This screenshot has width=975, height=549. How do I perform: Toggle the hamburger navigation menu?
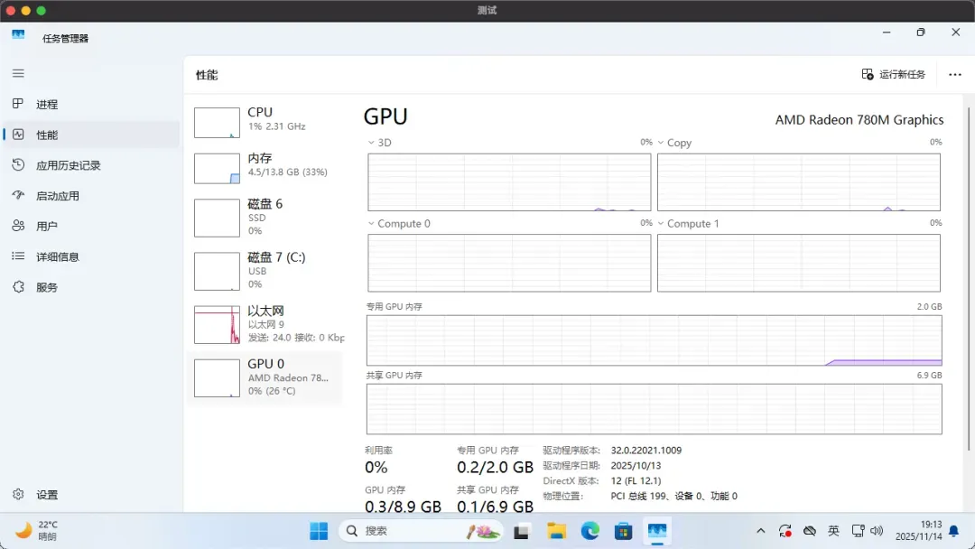coord(18,73)
